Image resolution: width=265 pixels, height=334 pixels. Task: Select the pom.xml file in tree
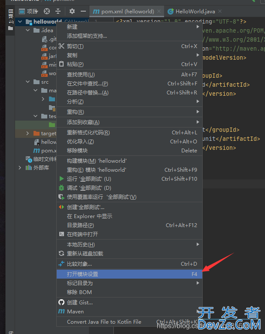pos(45,151)
